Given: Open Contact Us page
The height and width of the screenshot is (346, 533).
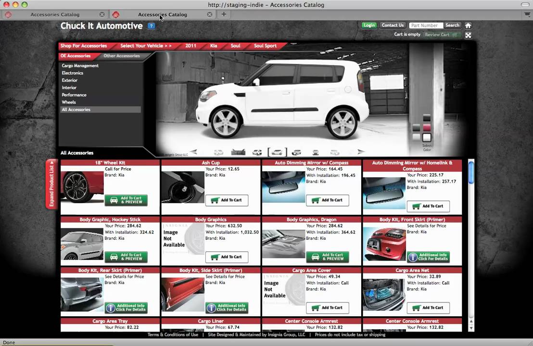Looking at the screenshot, I should (x=393, y=25).
